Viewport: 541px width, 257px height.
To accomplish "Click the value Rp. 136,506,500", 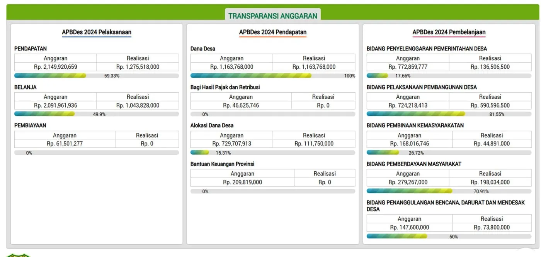I will pos(490,67).
